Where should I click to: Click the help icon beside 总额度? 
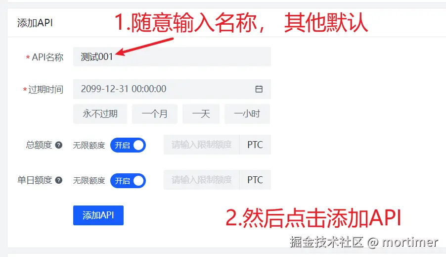[59, 145]
